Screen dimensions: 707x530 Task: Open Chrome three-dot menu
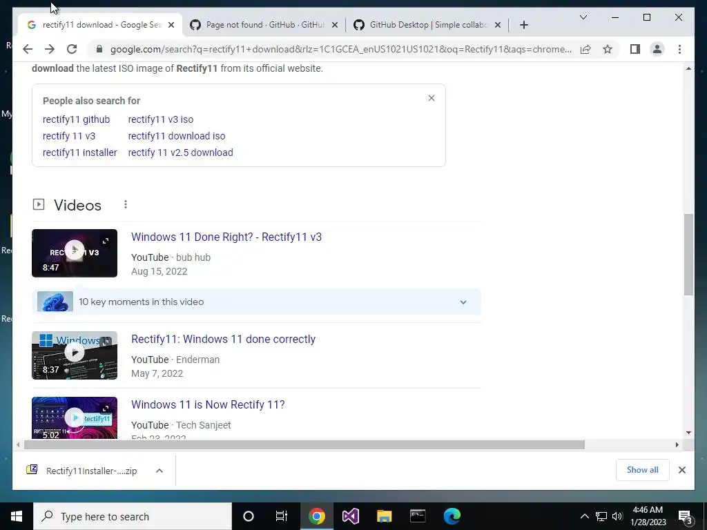[x=679, y=49]
